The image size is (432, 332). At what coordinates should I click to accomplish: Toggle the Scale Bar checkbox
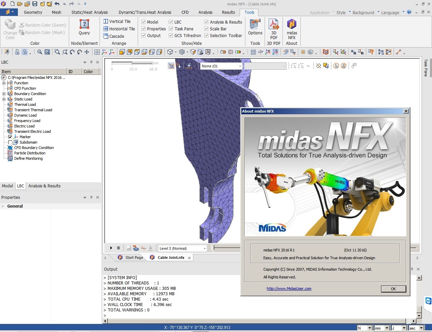[206, 29]
